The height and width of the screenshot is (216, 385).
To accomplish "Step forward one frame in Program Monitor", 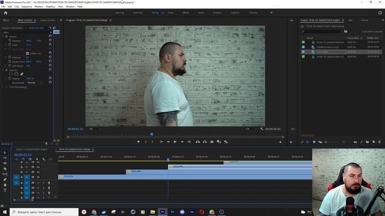I will click(182, 142).
